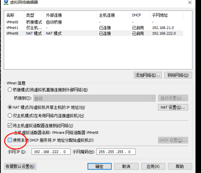Click 自动桥接 cell in VMnet0 row
The width and height of the screenshot is (201, 173).
pyautogui.click(x=54, y=22)
